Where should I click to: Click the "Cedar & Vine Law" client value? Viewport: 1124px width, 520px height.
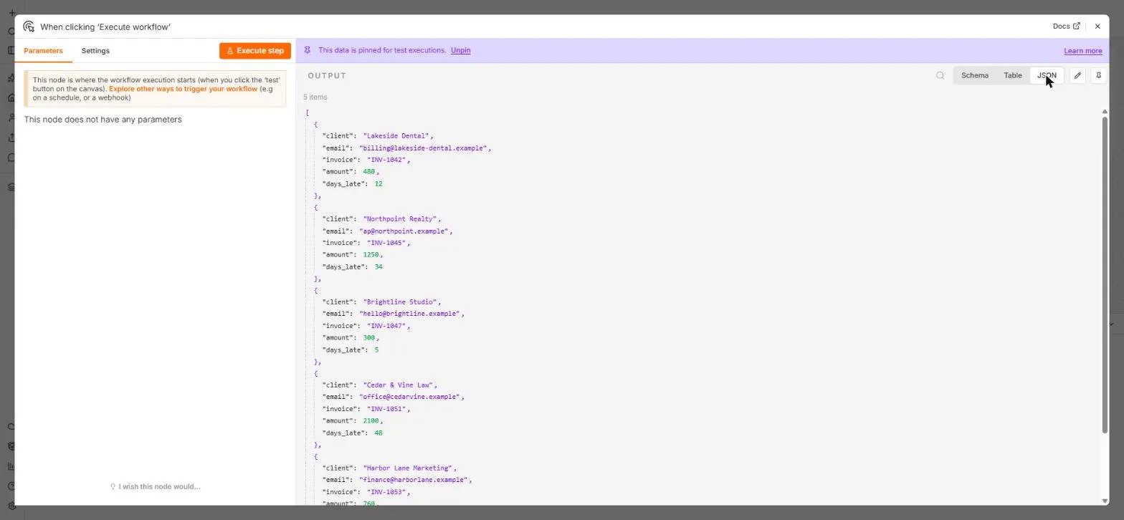click(398, 385)
